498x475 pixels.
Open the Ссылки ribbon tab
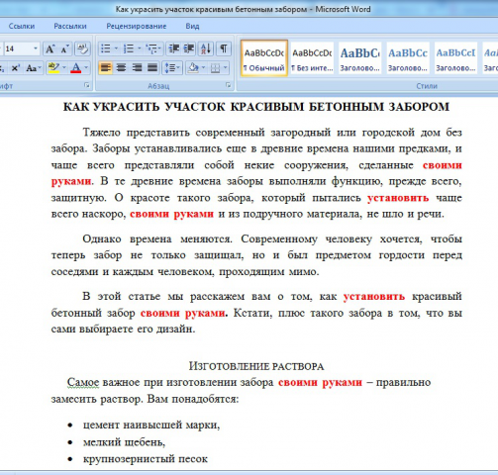tap(22, 26)
